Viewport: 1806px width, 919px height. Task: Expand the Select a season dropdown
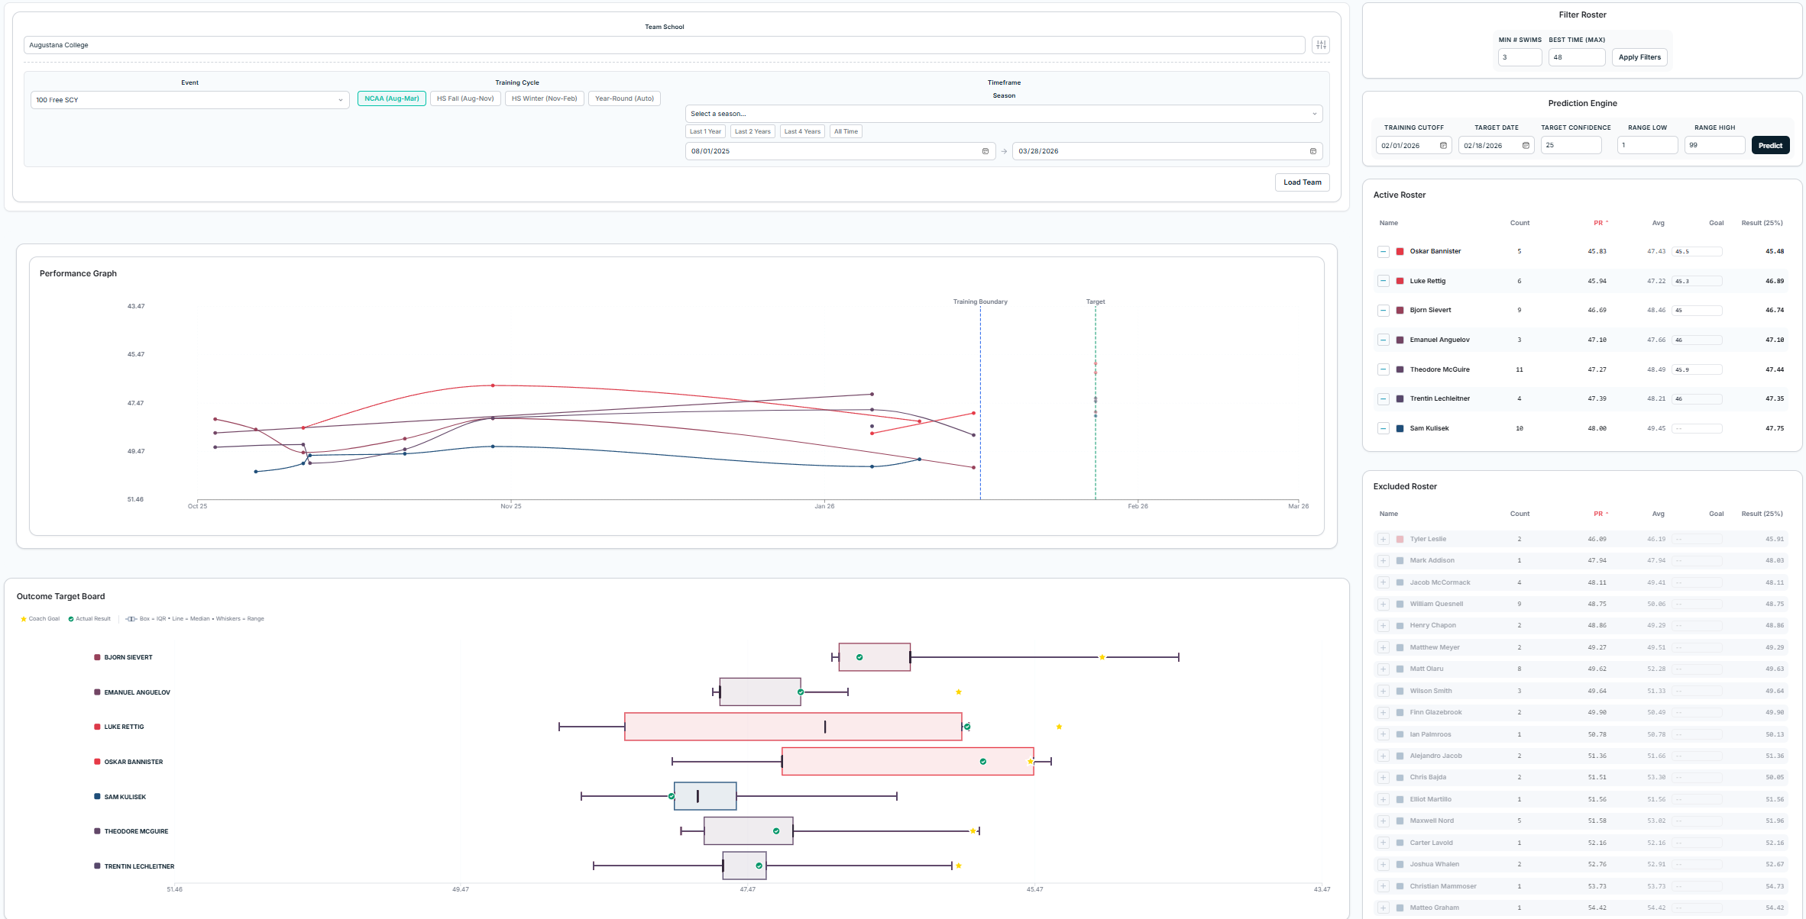coord(1003,113)
